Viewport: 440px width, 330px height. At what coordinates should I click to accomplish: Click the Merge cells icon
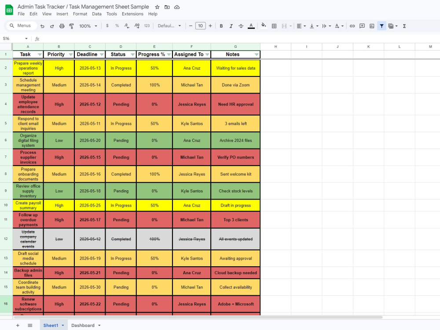point(284,26)
